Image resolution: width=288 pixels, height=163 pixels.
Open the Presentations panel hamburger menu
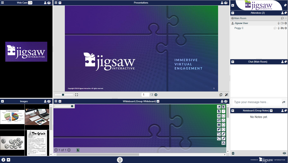point(56,3)
